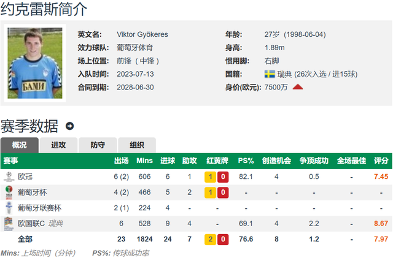This screenshot has width=393, height=258.
Task: Click the yellow card badge in 葡萄牙杯 row
Action: click(210, 192)
